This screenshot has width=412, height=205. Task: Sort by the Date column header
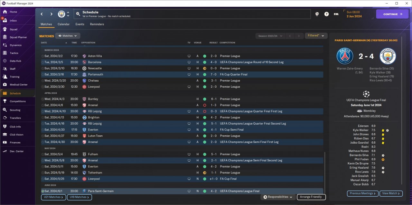click(44, 43)
